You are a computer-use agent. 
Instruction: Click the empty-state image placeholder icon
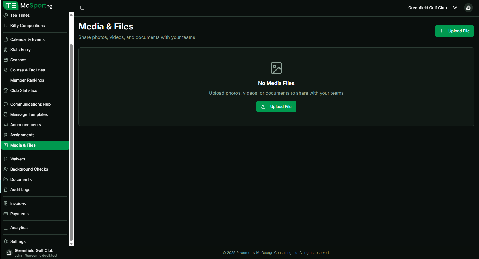(276, 68)
